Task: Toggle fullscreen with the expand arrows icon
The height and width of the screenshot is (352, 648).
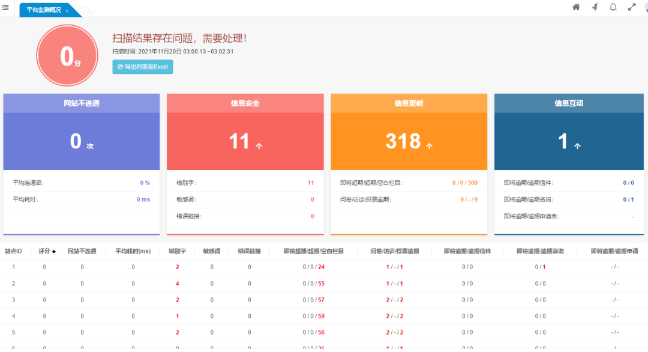Action: click(x=631, y=7)
